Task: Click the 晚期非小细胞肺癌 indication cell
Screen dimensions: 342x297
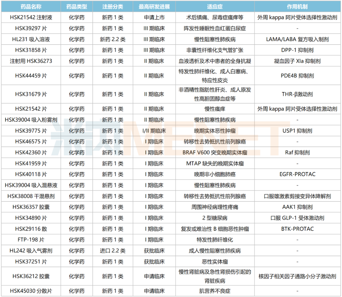Action: 215,174
